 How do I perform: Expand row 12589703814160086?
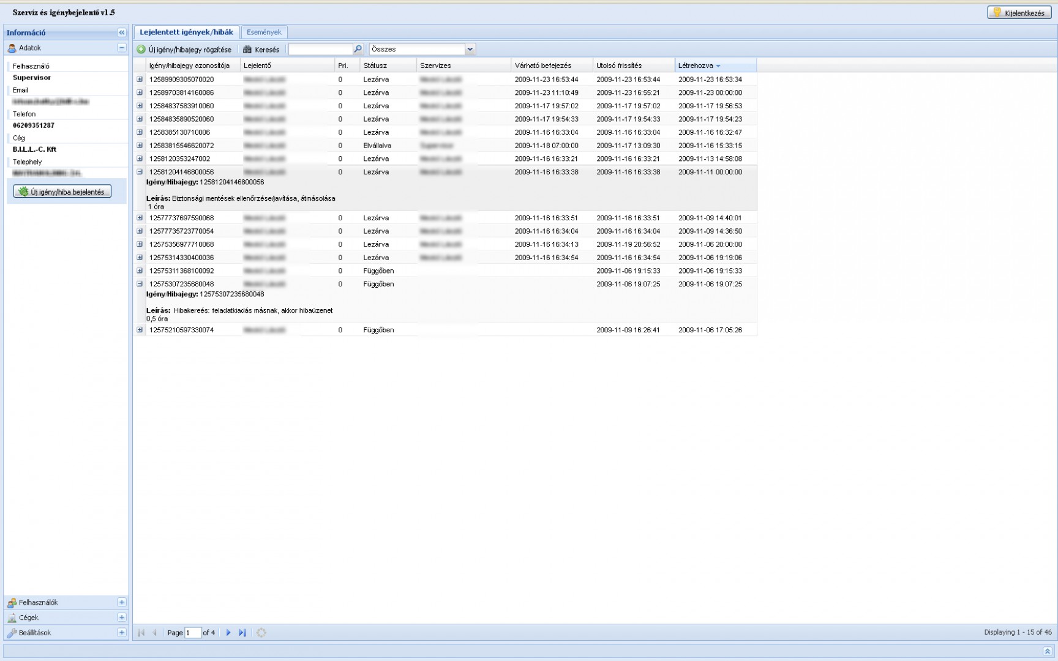140,92
